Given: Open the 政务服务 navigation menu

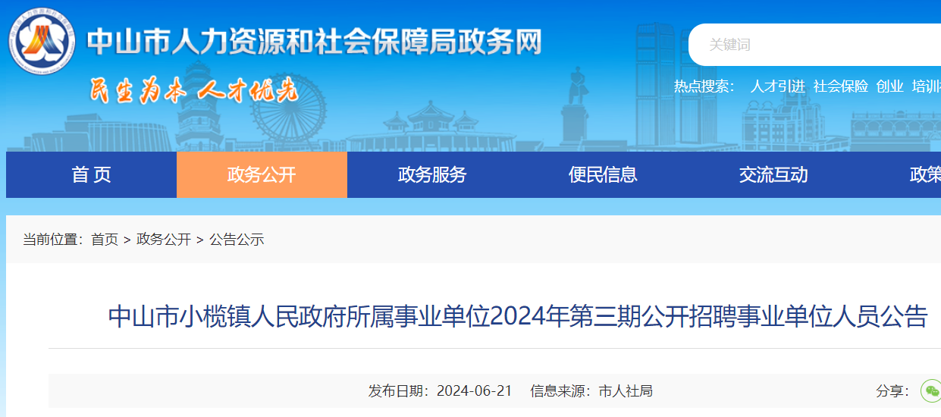Looking at the screenshot, I should click(x=432, y=175).
